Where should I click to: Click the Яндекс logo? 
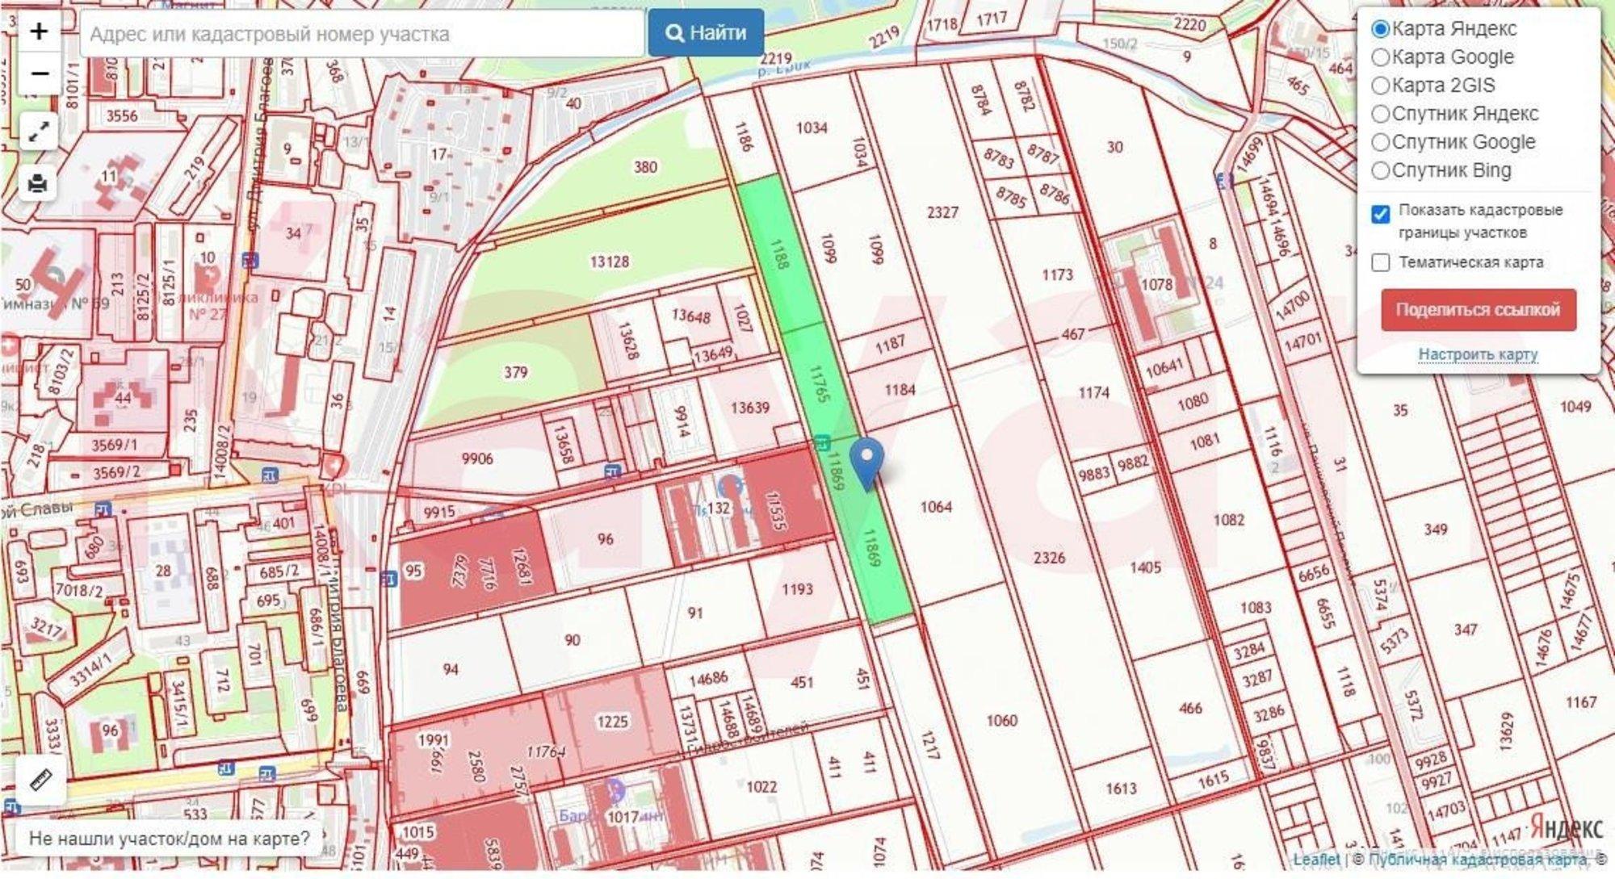(x=1566, y=828)
